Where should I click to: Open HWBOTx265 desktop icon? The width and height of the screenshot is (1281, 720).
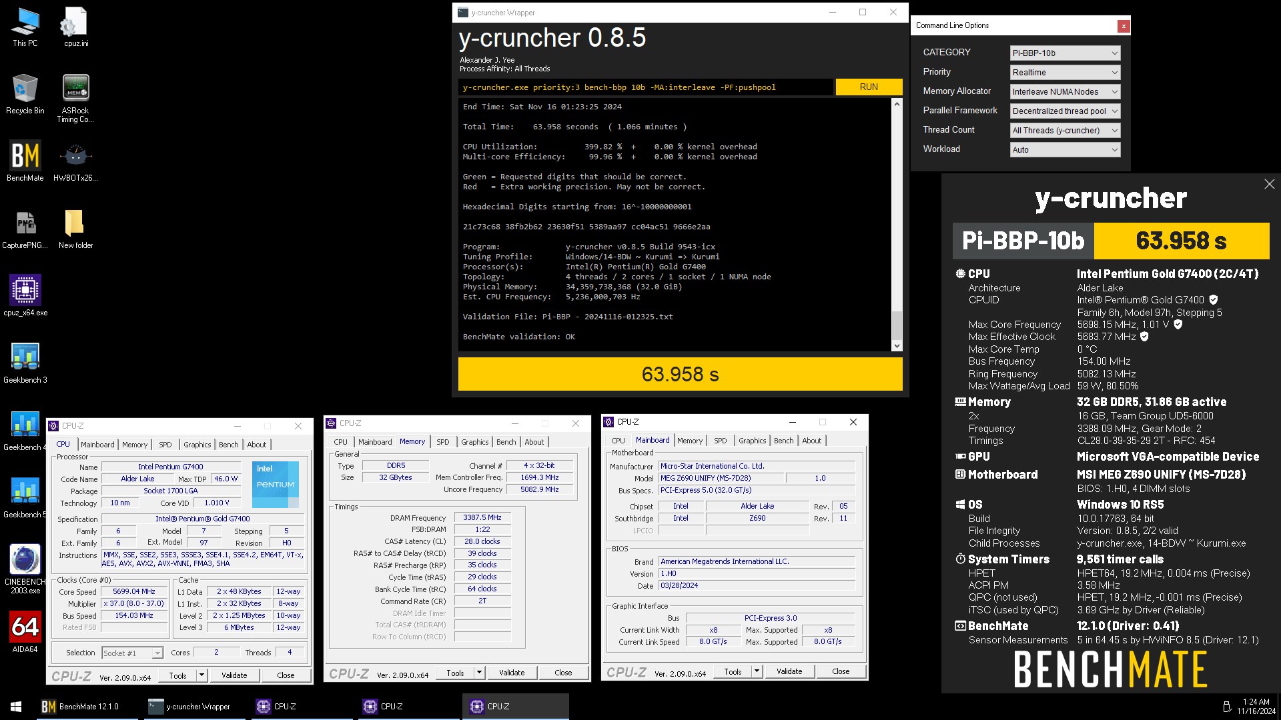click(75, 161)
